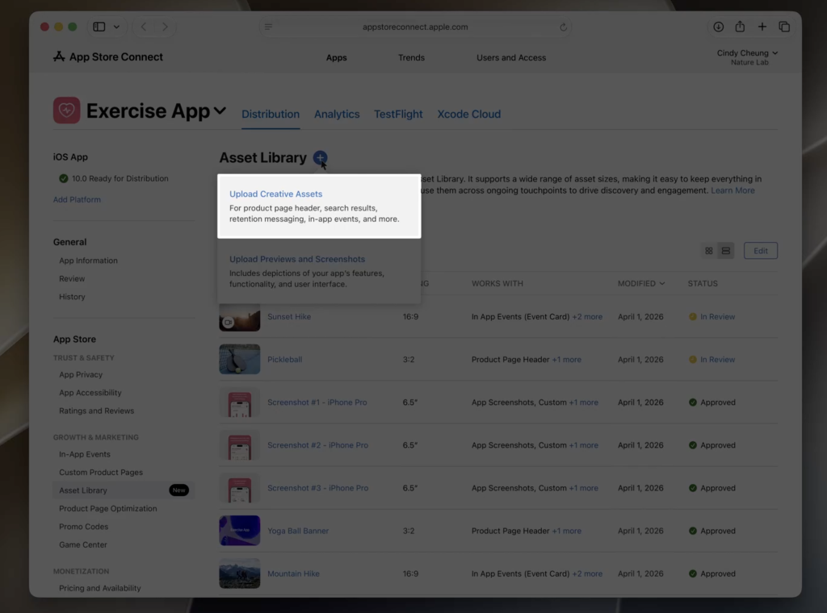827x613 pixels.
Task: Click the Add Platform link
Action: (77, 199)
